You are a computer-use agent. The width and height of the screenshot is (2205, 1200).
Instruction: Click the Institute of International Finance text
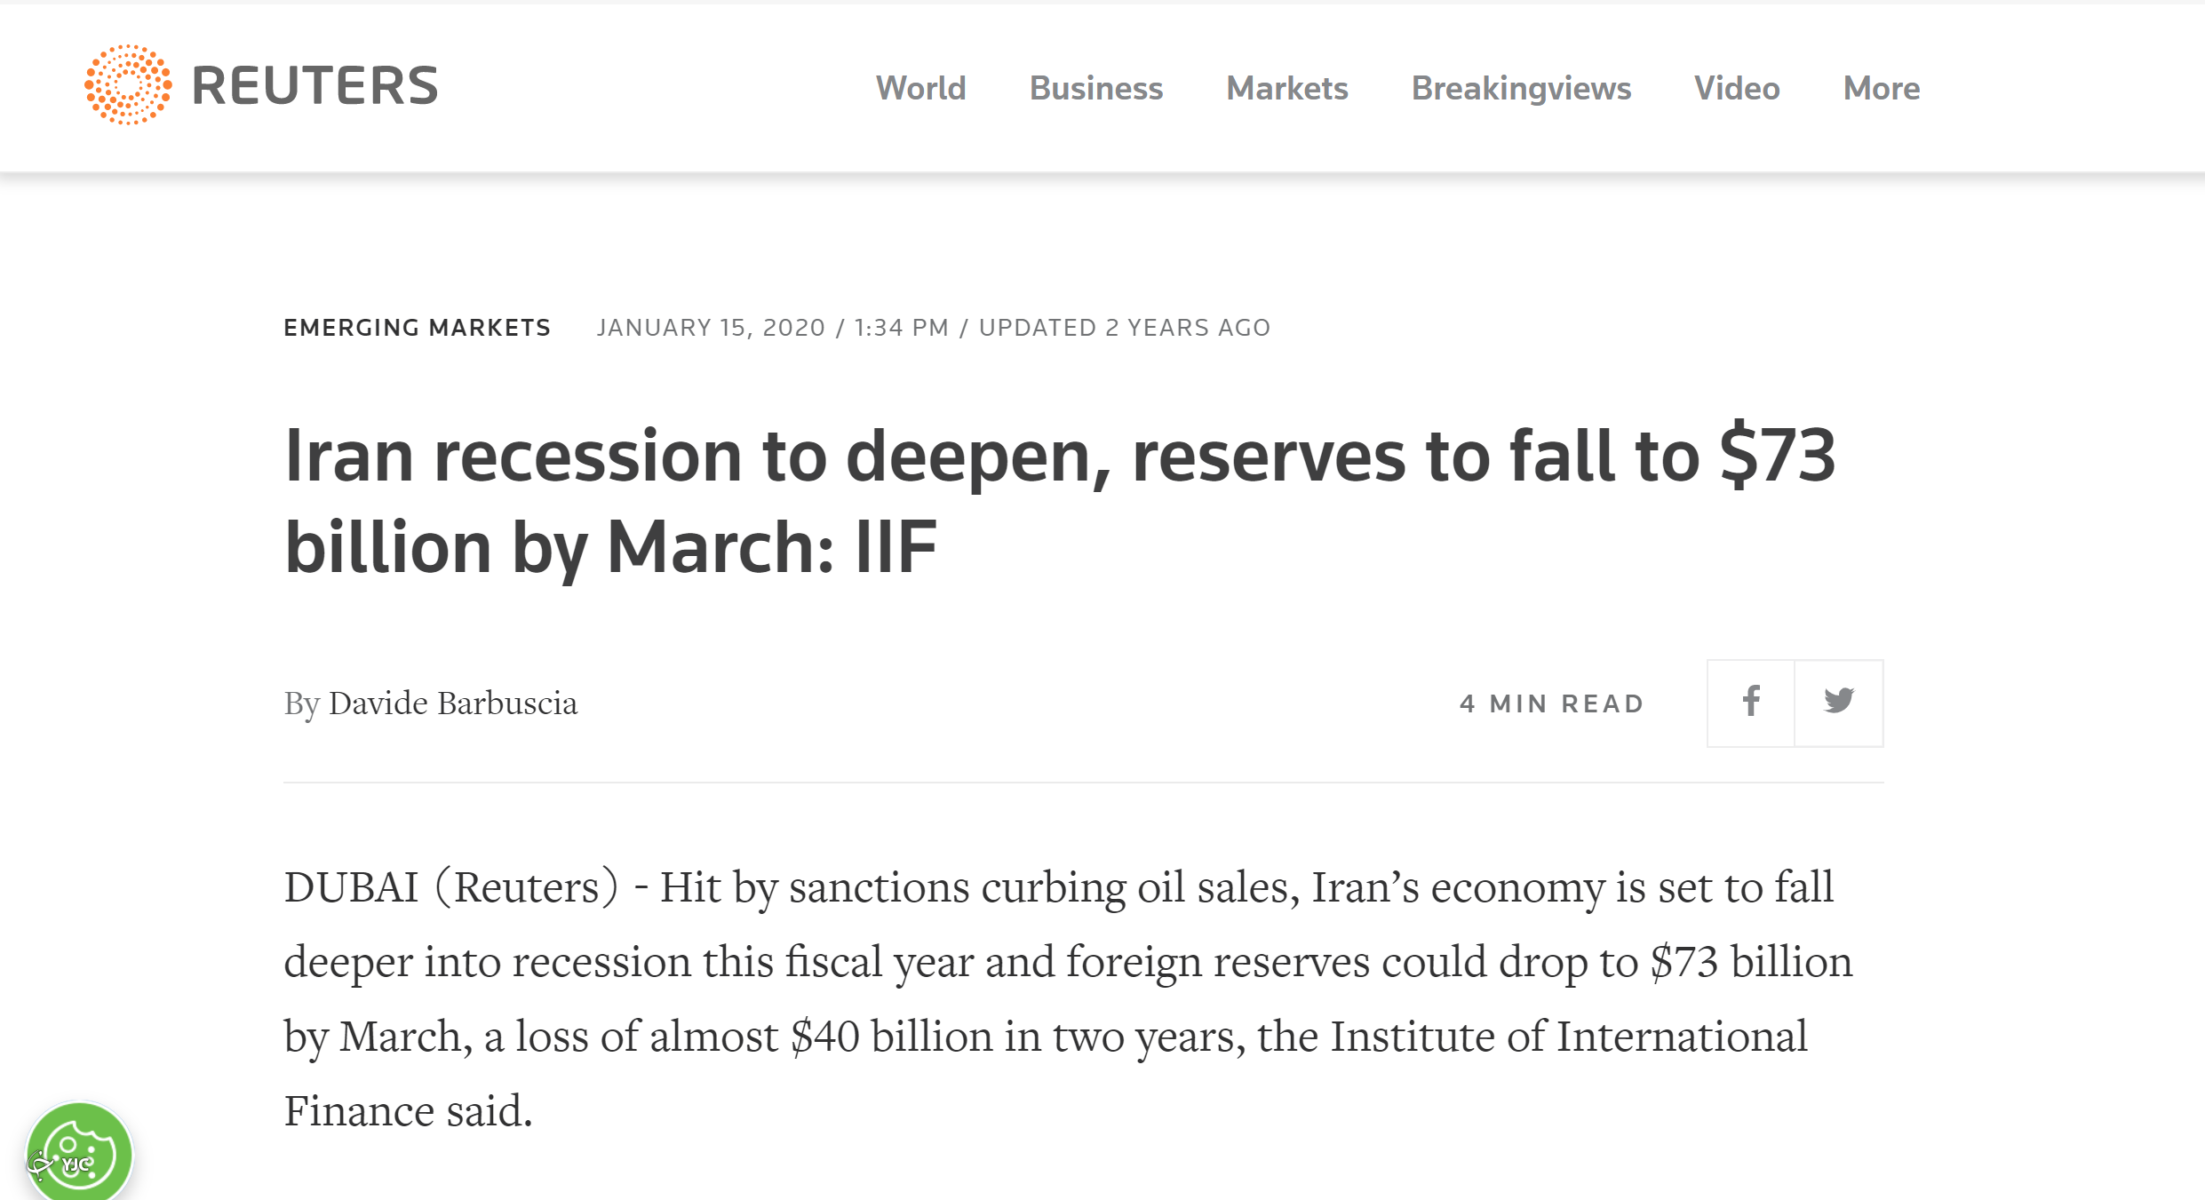[x=1567, y=1037]
